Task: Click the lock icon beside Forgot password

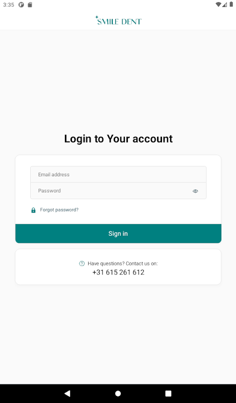Action: (33, 210)
